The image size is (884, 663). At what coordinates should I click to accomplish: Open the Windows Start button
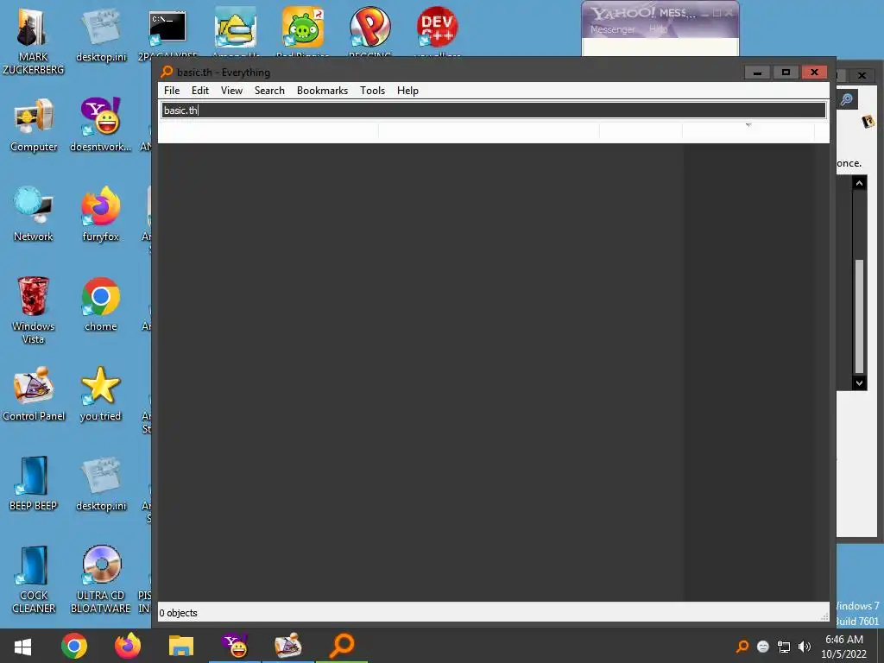click(22, 647)
